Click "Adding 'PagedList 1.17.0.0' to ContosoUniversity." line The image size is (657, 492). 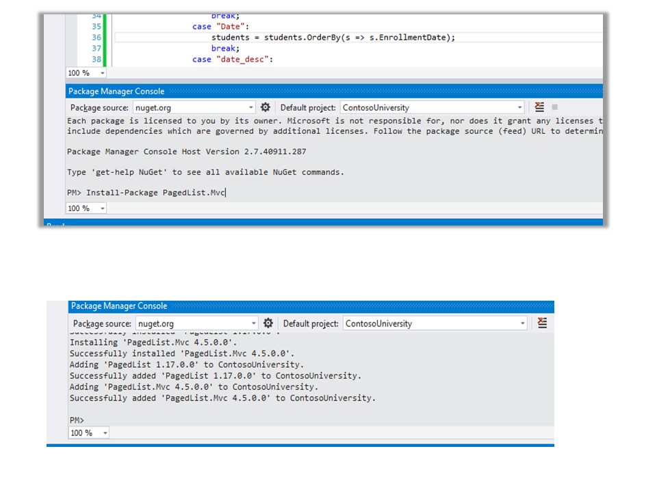click(187, 365)
